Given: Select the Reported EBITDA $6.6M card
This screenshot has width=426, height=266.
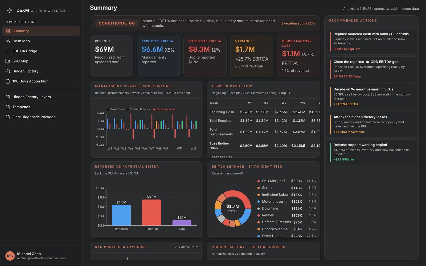Looking at the screenshot, I should tap(158, 56).
